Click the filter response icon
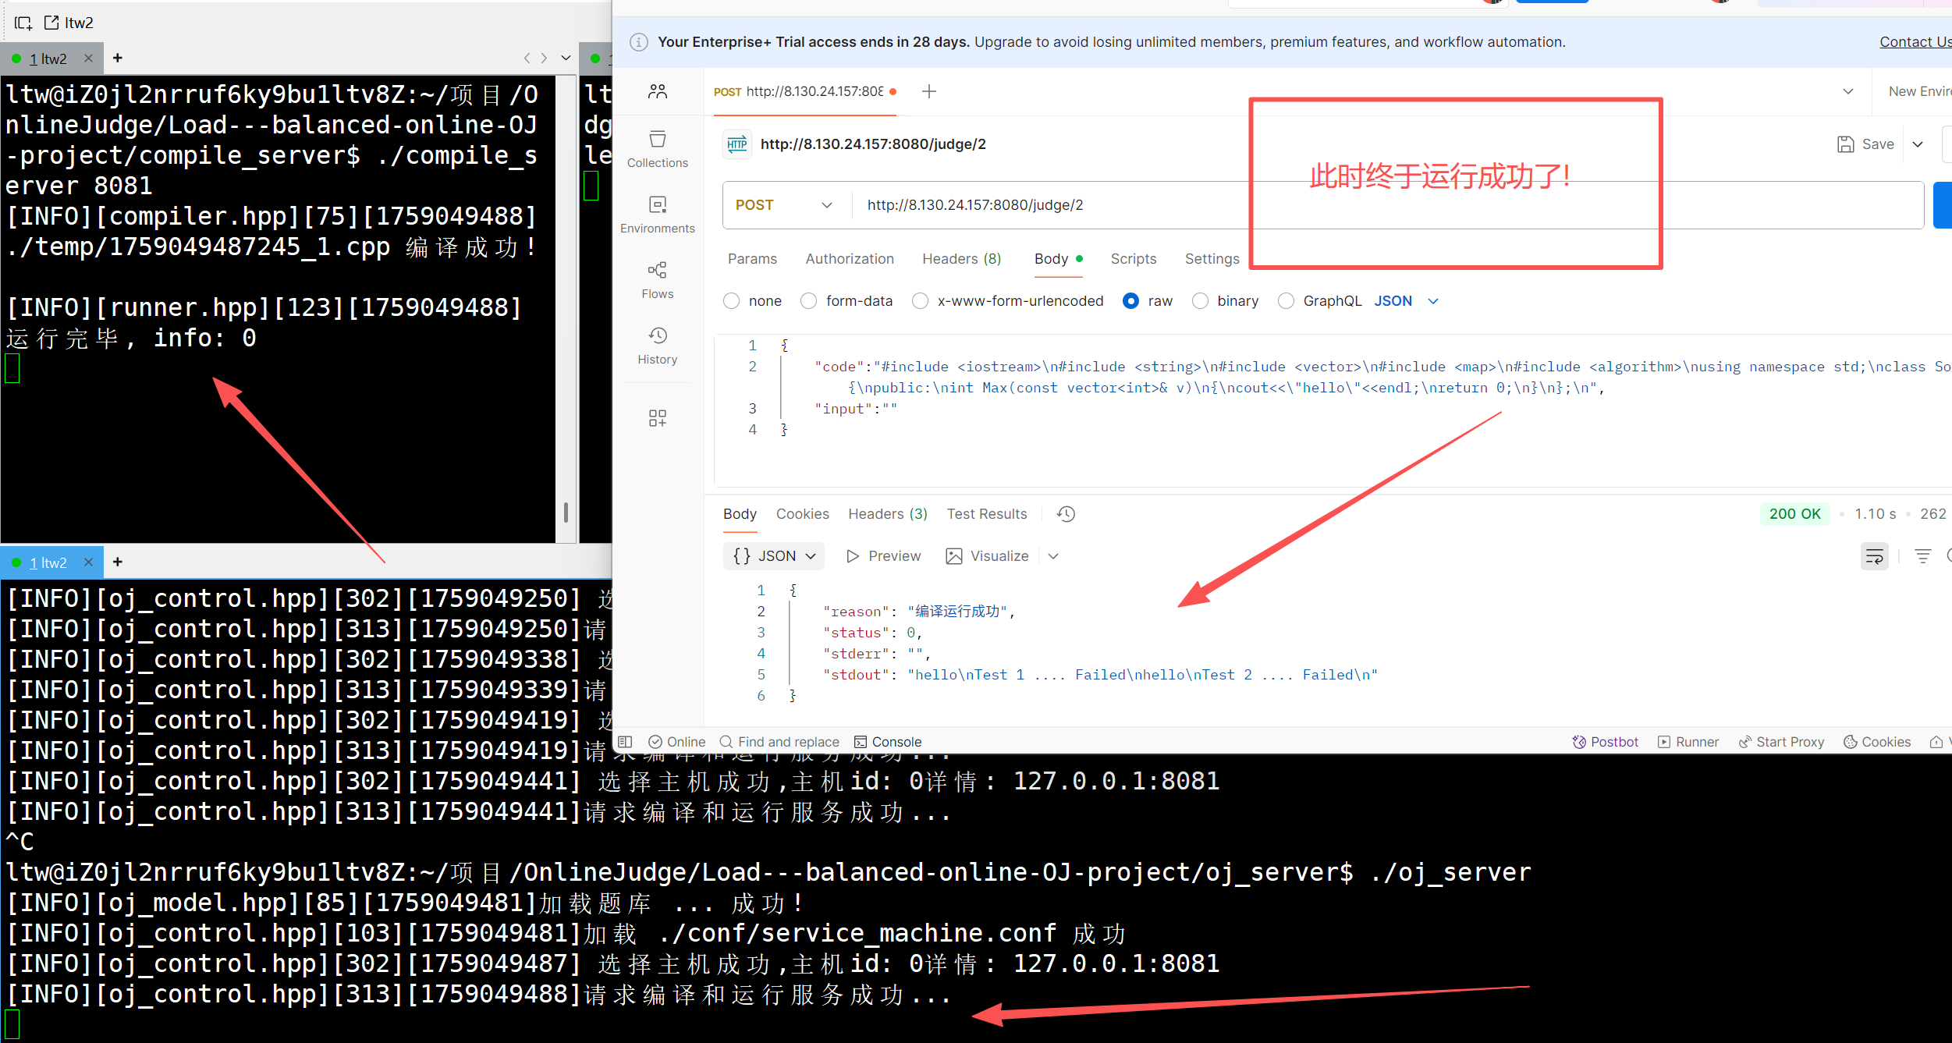The height and width of the screenshot is (1043, 1952). coord(1922,555)
